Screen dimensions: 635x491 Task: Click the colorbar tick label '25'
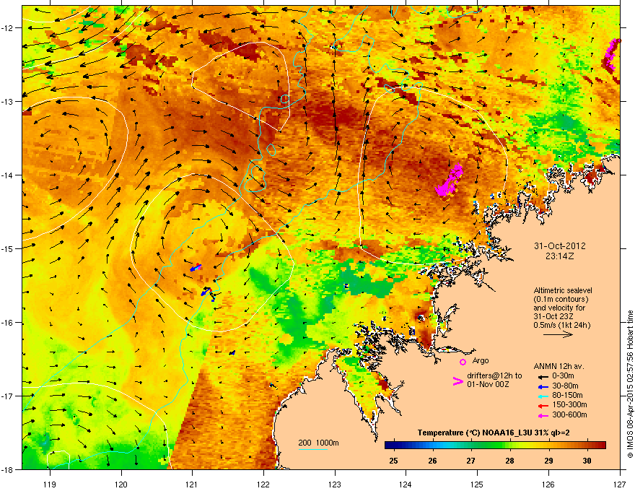point(393,461)
